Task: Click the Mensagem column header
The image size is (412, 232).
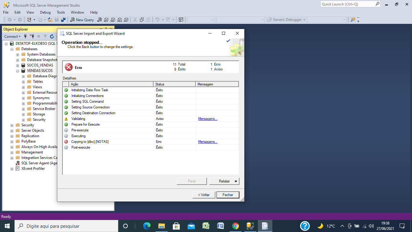Action: (217, 84)
